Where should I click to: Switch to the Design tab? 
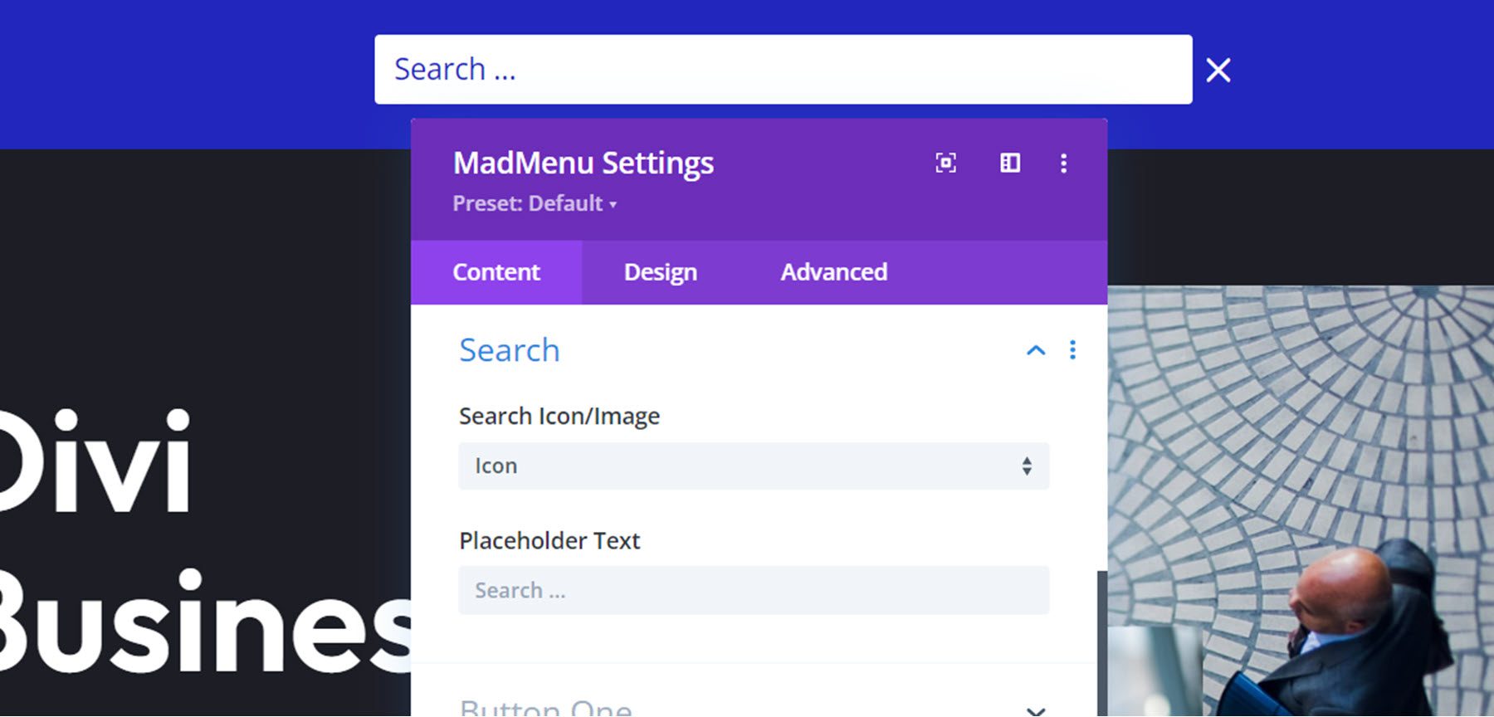pyautogui.click(x=660, y=272)
